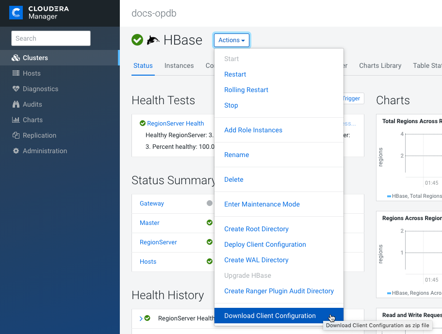Open the Actions dropdown button
This screenshot has width=442, height=334.
(x=231, y=40)
